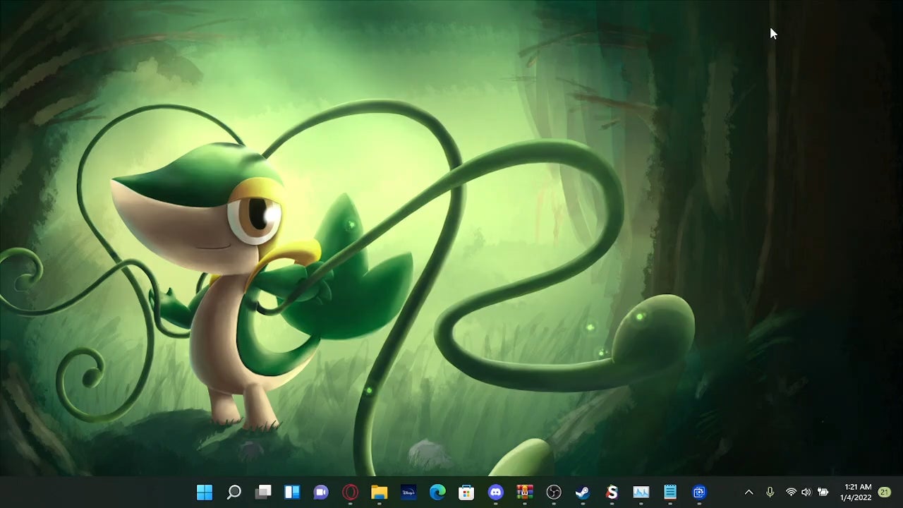Open the blue app icon after Notepad
Screen dimensions: 903x508
pos(699,492)
